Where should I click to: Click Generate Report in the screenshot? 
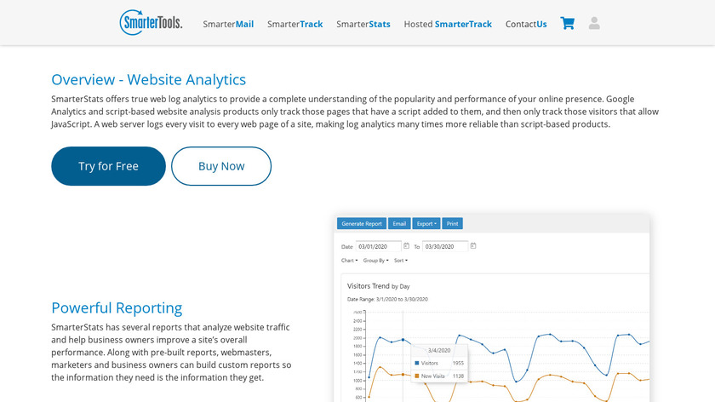tap(362, 224)
